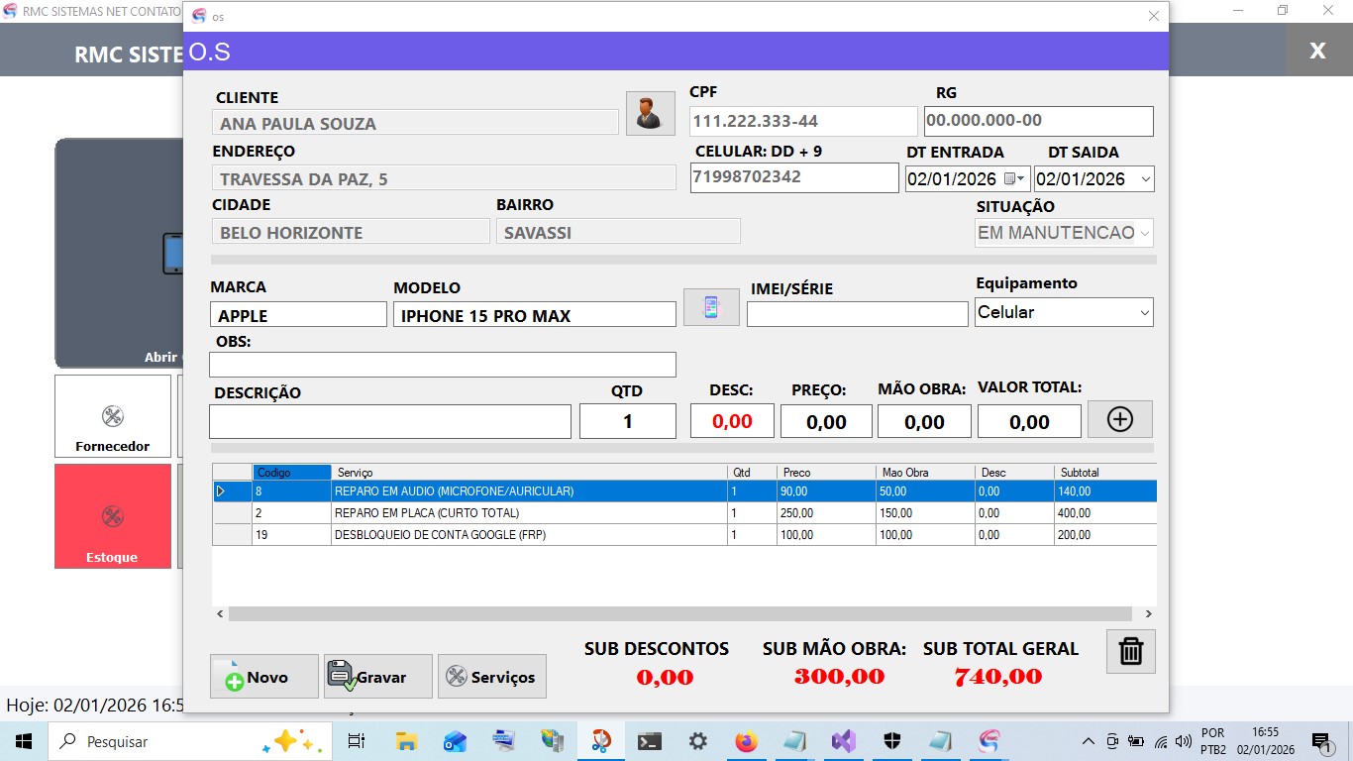The width and height of the screenshot is (1353, 761).
Task: Click the horizontal scrollbar of services grid
Action: pos(679,614)
